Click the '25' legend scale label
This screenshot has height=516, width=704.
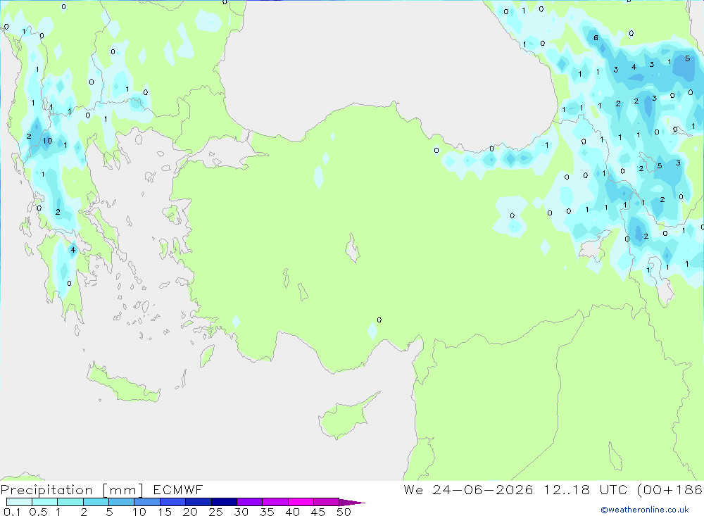[x=216, y=512]
